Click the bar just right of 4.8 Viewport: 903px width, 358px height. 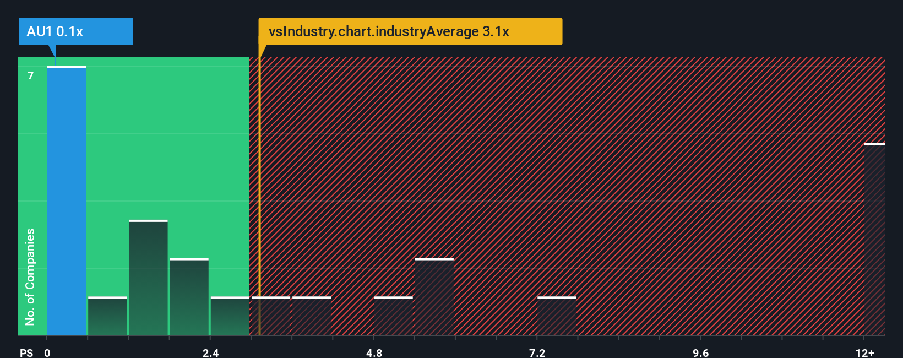point(393,316)
